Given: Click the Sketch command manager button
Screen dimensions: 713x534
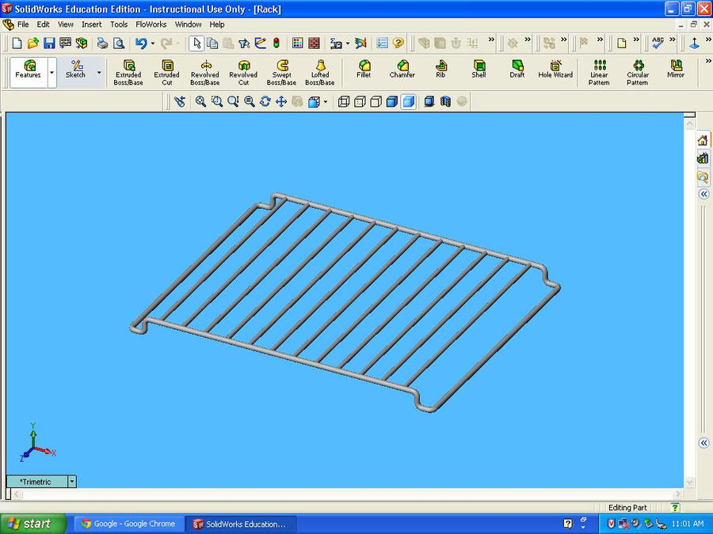Looking at the screenshot, I should click(x=75, y=73).
